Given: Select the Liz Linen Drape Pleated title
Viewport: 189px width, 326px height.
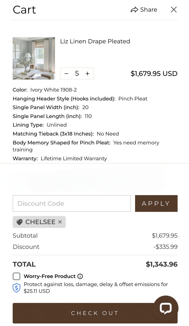Looking at the screenshot, I should [95, 41].
